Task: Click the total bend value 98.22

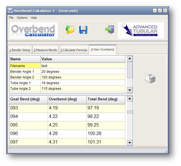Action: (x=106, y=117)
